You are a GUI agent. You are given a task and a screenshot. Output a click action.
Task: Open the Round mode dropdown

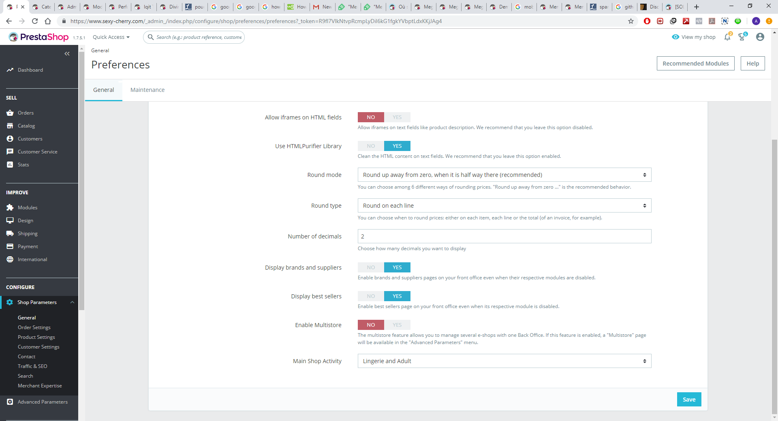[504, 175]
